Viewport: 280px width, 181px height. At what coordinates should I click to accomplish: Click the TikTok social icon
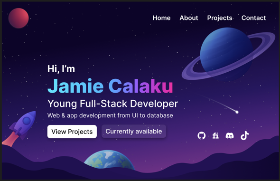[x=244, y=135]
